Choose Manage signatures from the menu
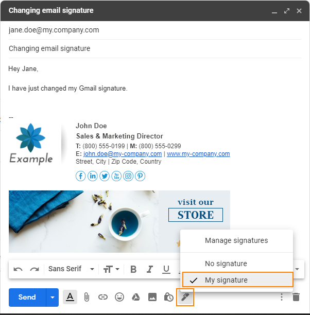Viewport: 310px width, 315px height. tap(236, 240)
